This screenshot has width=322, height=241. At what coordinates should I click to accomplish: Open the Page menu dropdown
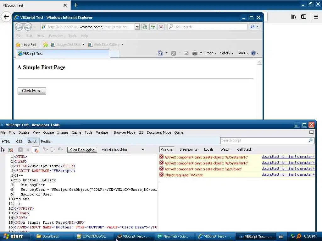pos(211,53)
